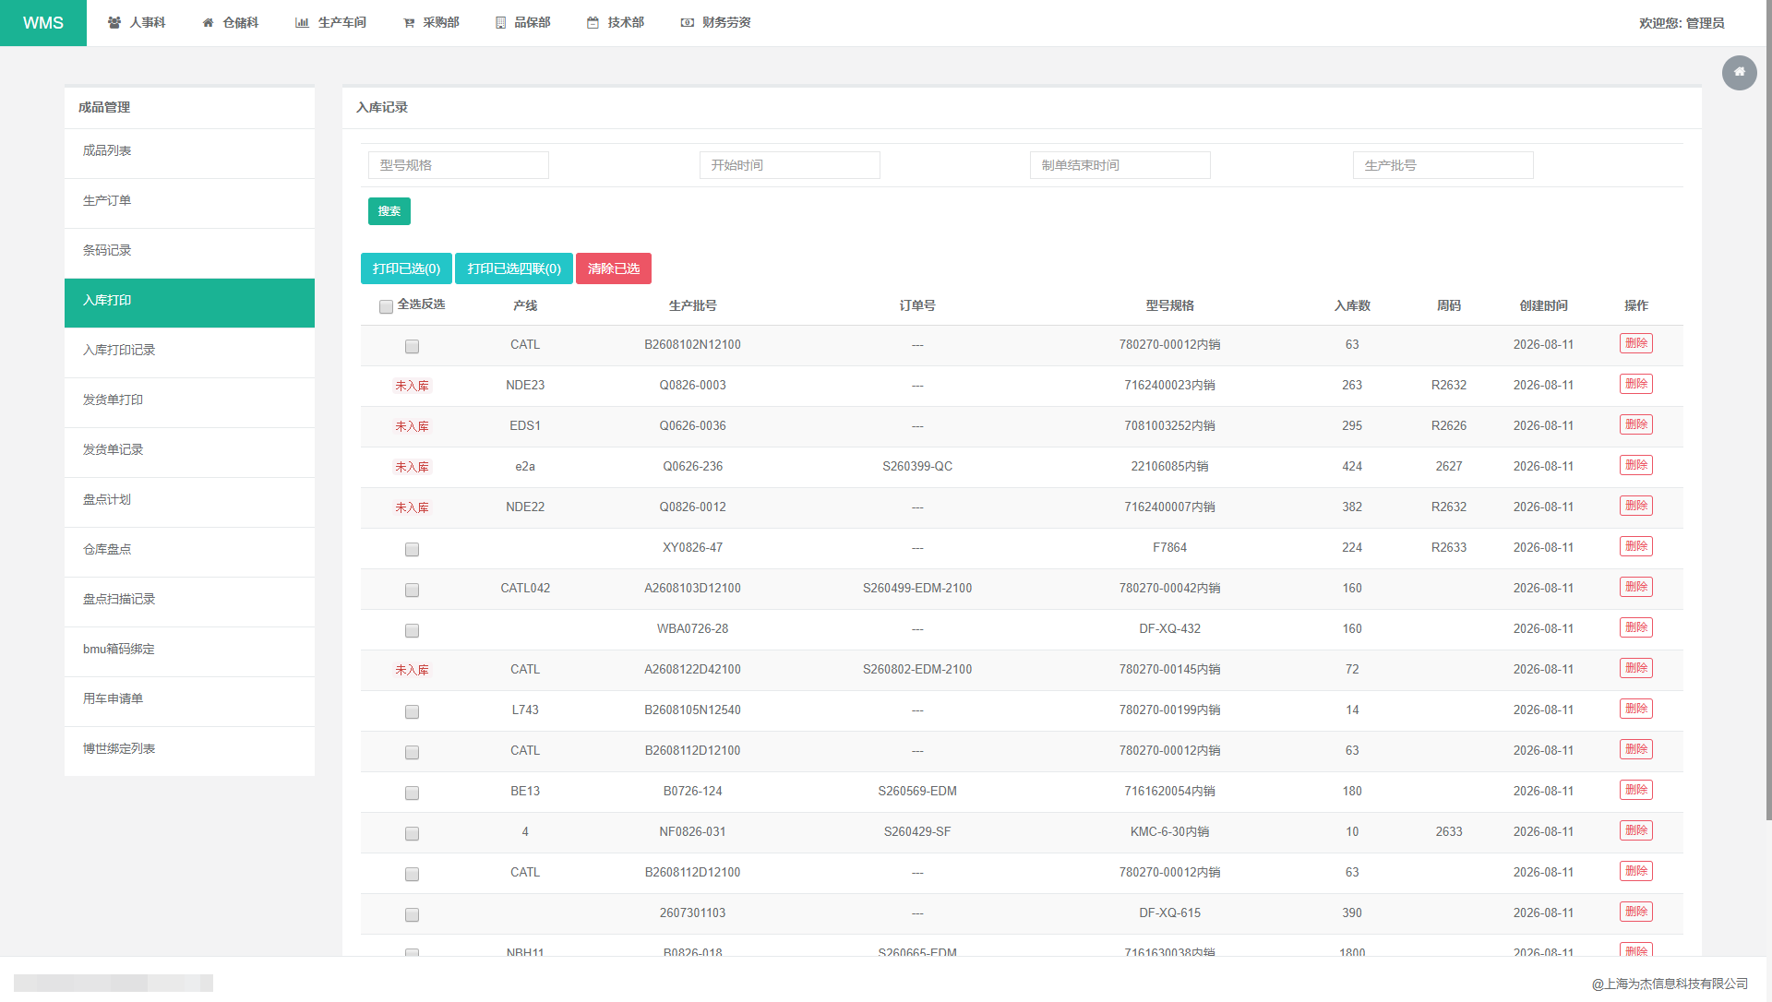Image resolution: width=1772 pixels, height=1002 pixels.
Task: Focus the 型号规格 input field
Action: (459, 165)
